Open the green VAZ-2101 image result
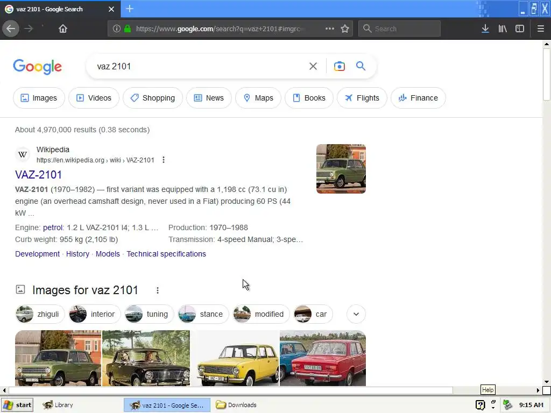Screen dimensions: 551x413 click(58, 358)
